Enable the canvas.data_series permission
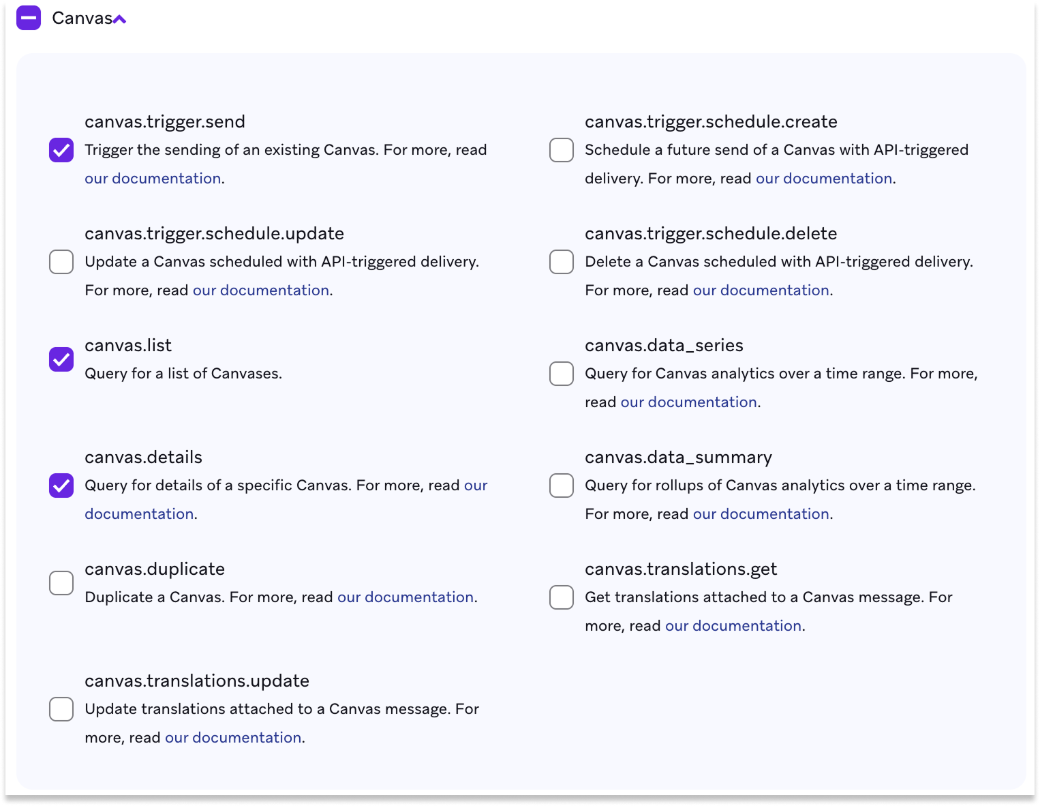This screenshot has width=1040, height=806. coord(561,374)
